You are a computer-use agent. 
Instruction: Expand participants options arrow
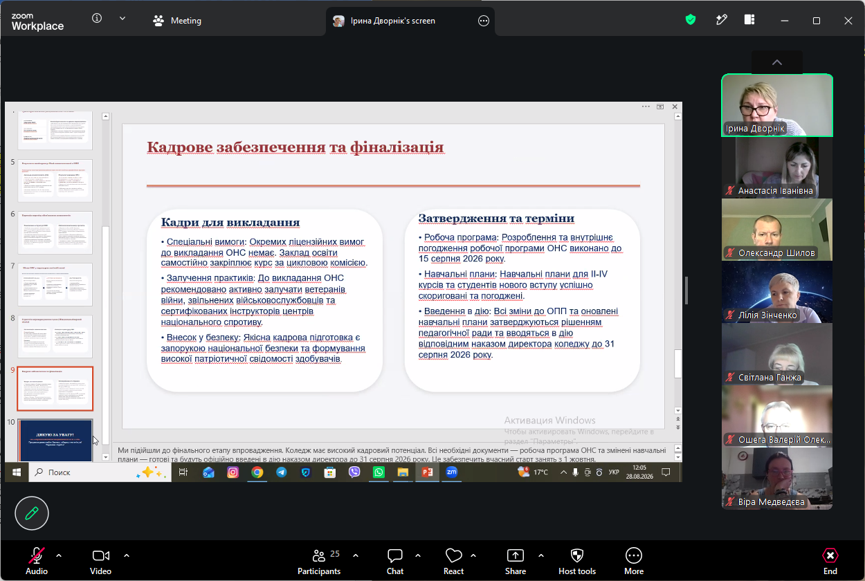(356, 555)
